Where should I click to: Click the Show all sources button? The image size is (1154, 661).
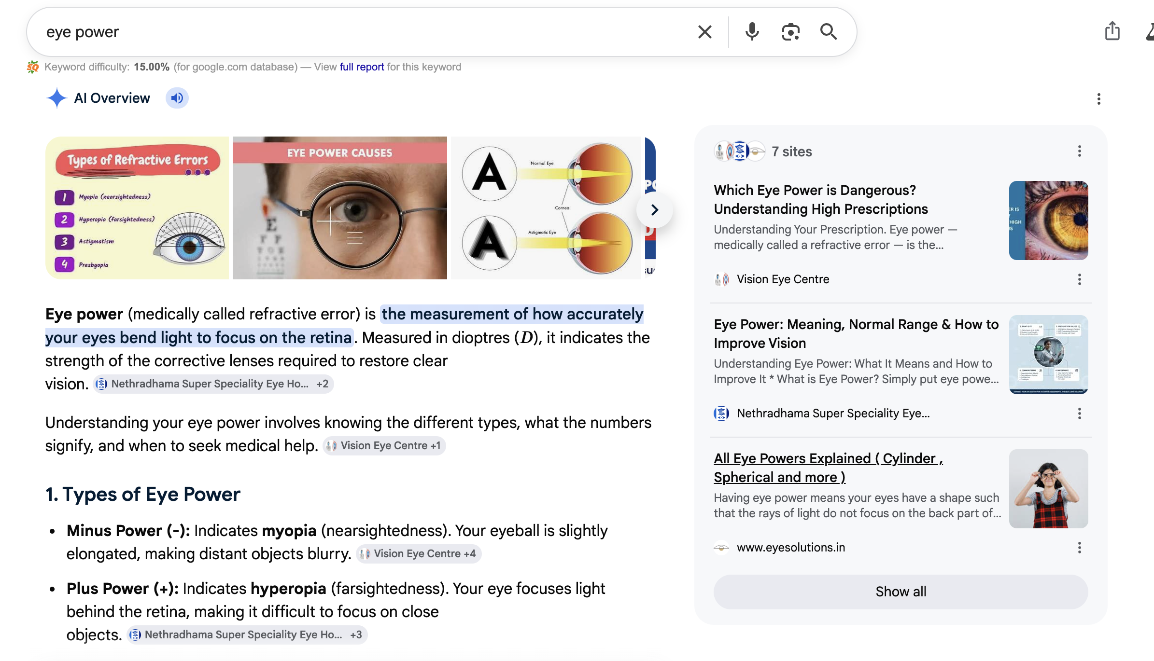click(901, 592)
